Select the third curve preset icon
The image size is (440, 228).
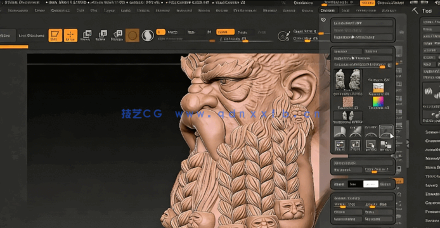coord(370,132)
